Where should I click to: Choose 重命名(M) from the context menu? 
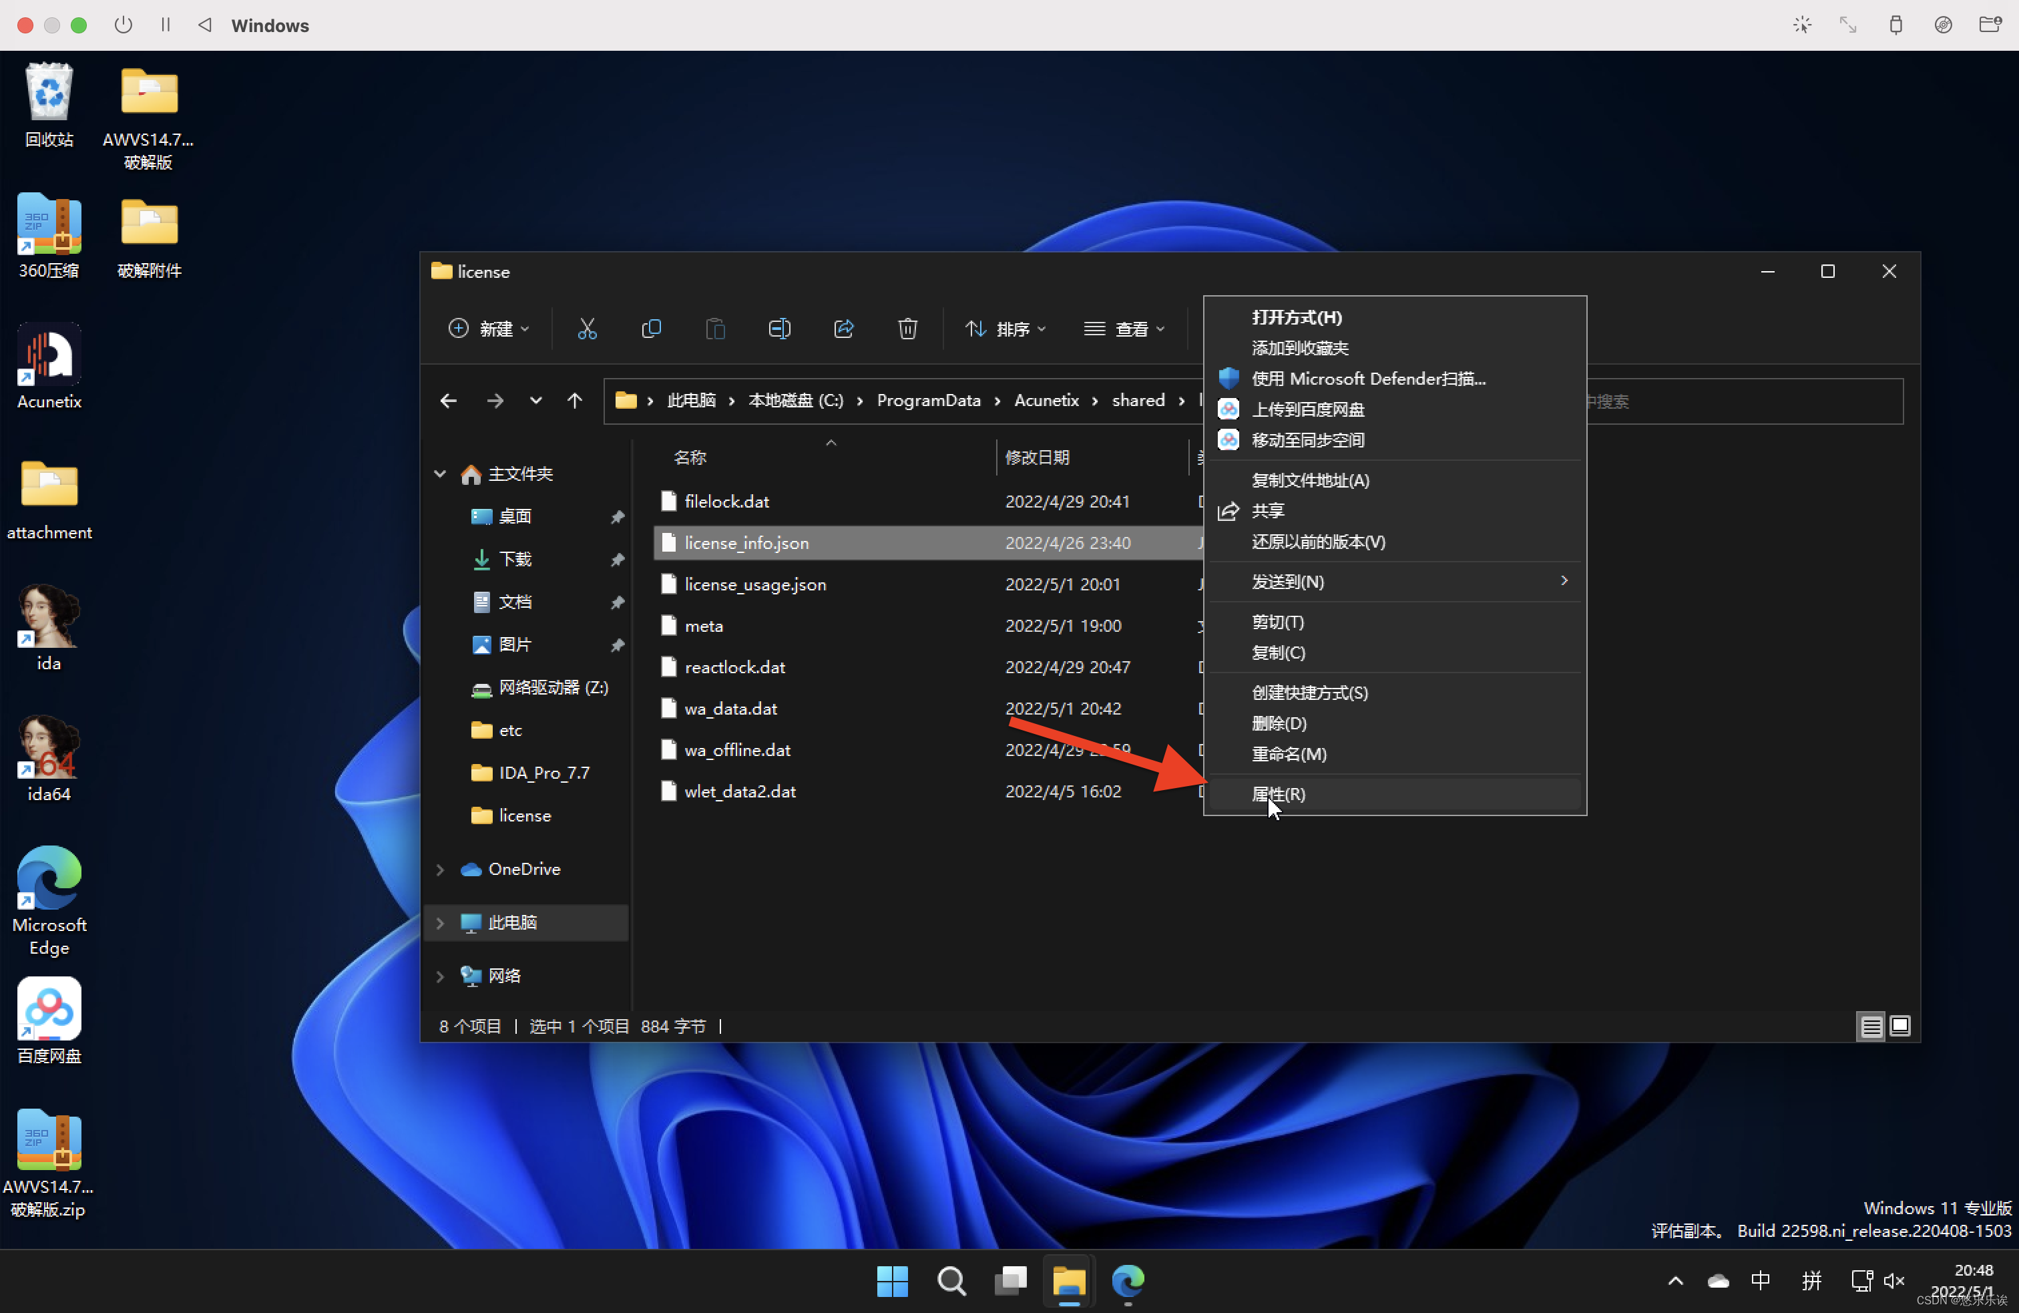[1289, 754]
